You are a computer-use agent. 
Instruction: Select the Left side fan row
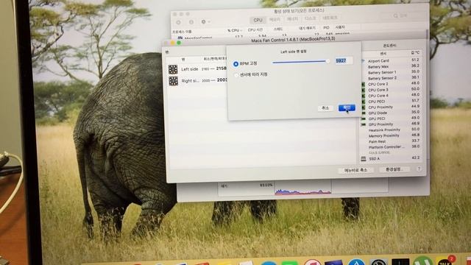pos(197,69)
